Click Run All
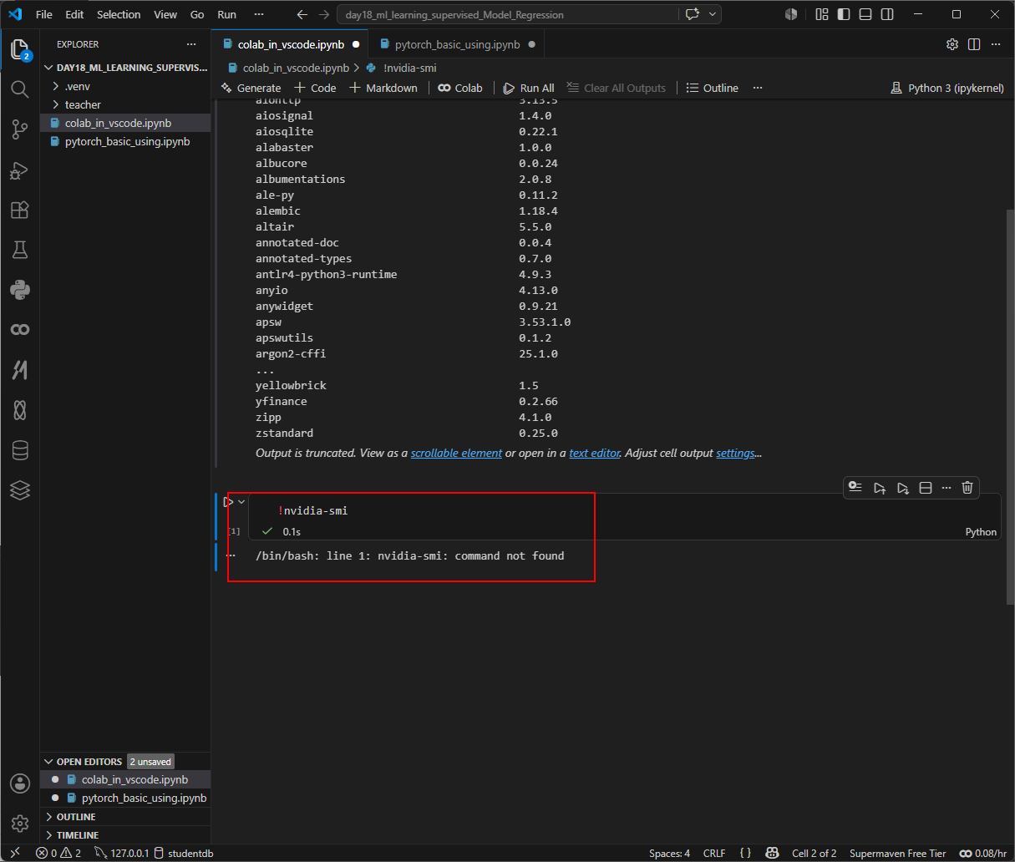 (529, 88)
